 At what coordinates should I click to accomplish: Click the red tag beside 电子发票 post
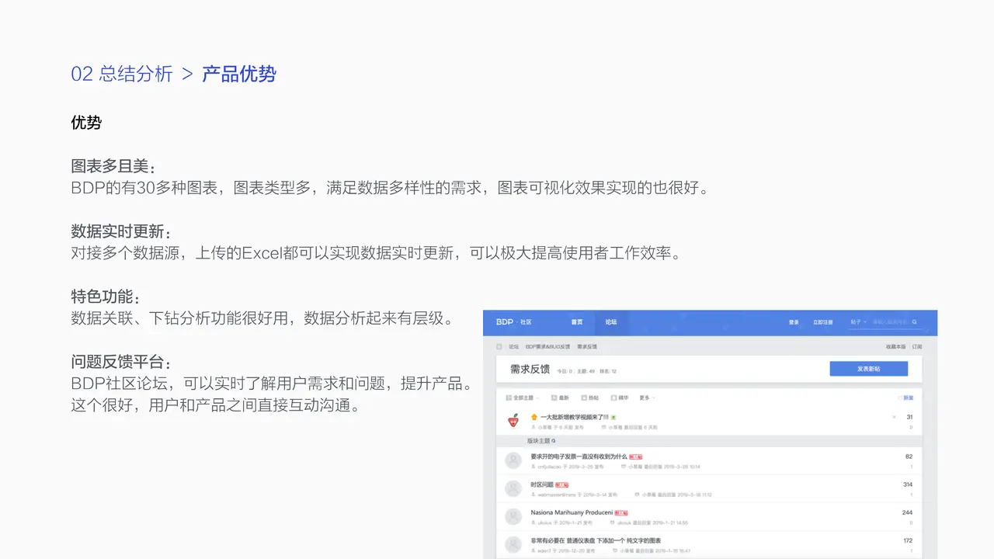(x=635, y=457)
